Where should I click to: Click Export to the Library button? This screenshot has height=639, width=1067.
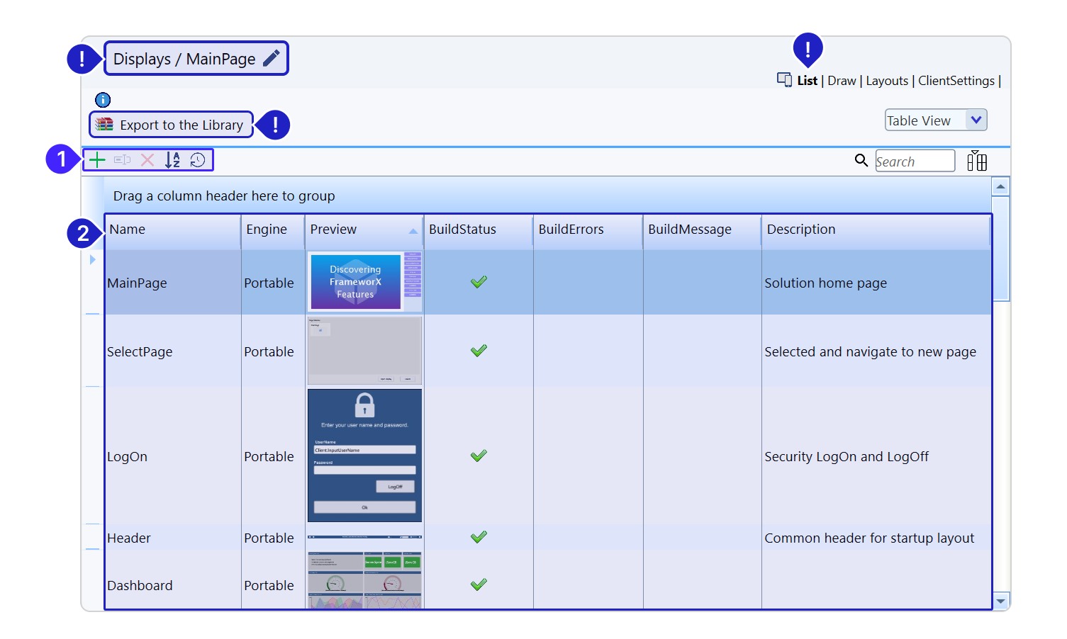(172, 125)
